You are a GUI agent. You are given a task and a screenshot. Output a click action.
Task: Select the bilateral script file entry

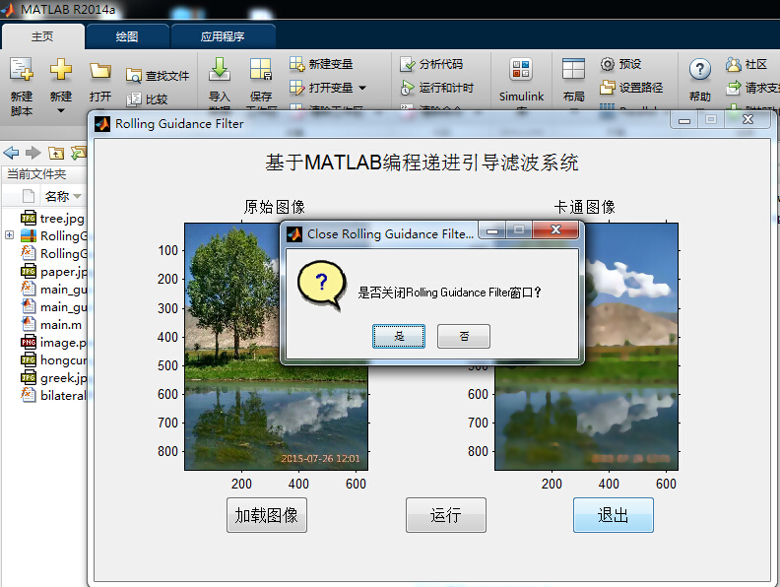coord(53,396)
